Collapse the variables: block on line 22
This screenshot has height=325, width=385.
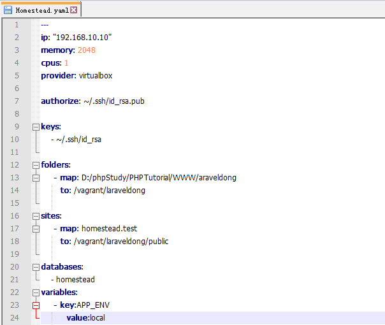tap(36, 292)
